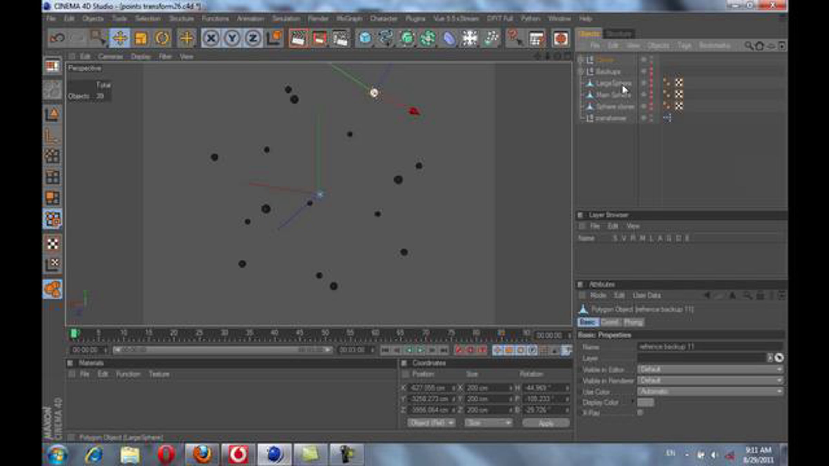Screen dimensions: 829x466
Task: Enable the X-Ray checkbox
Action: [x=640, y=412]
